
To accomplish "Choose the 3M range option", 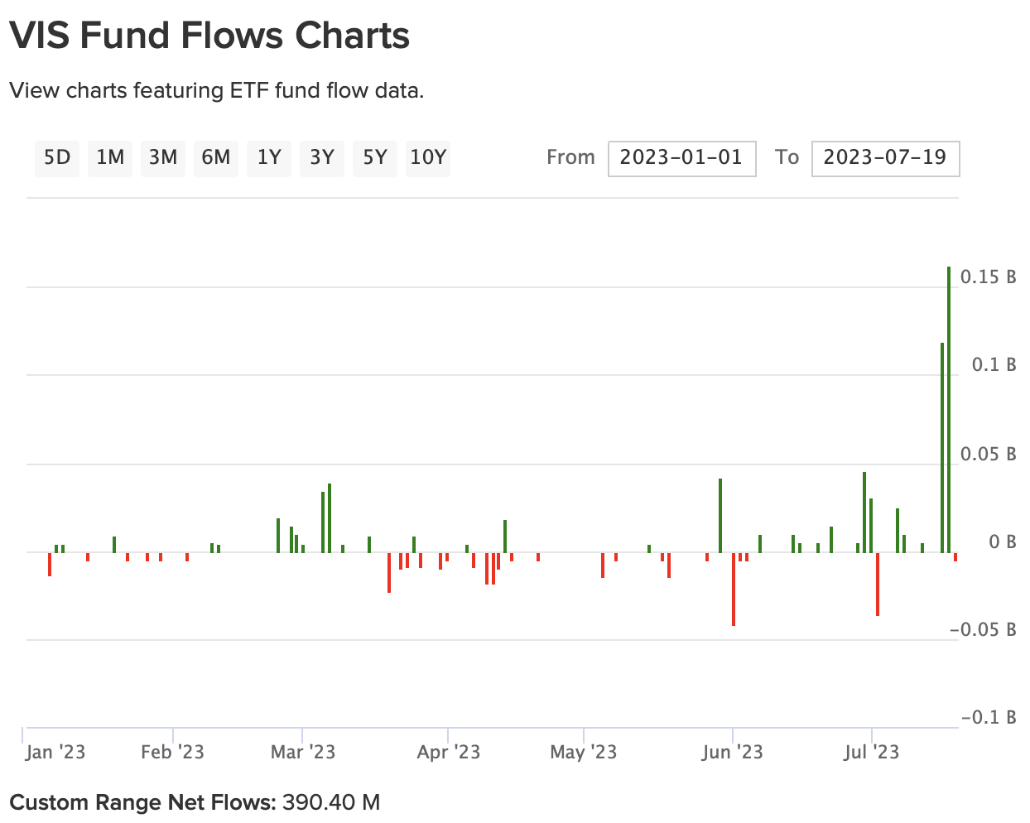I will (162, 157).
